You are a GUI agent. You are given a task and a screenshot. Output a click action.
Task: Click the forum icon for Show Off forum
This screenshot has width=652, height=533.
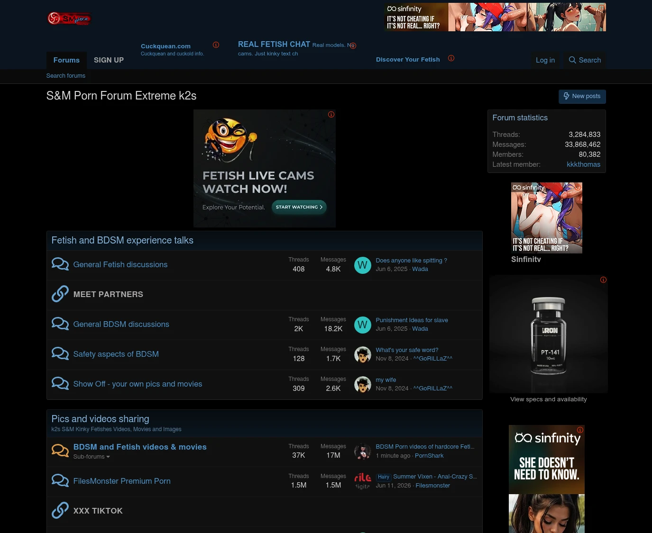pos(60,384)
